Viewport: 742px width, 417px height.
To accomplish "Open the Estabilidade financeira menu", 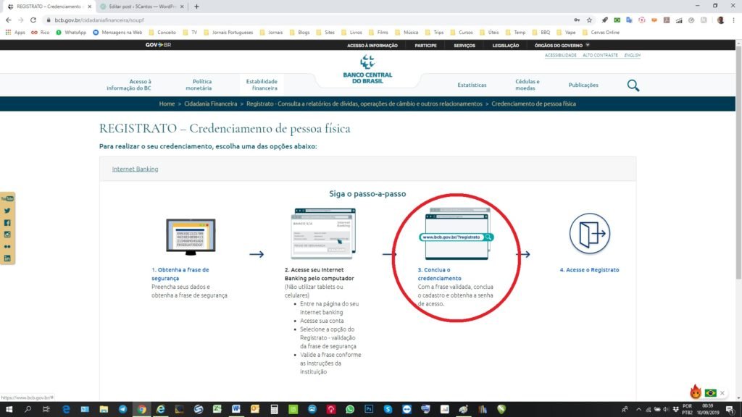I will [262, 85].
